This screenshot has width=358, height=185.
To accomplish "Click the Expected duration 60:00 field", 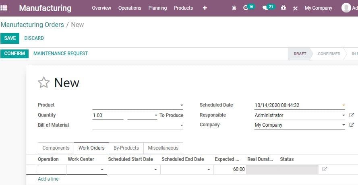I will click(230, 169).
